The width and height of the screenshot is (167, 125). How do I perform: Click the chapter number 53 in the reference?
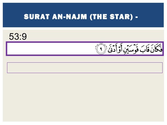(14, 37)
